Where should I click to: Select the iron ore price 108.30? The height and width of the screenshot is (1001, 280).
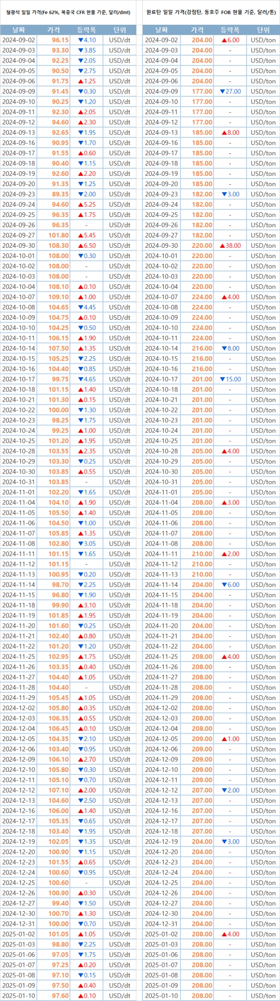tap(58, 245)
